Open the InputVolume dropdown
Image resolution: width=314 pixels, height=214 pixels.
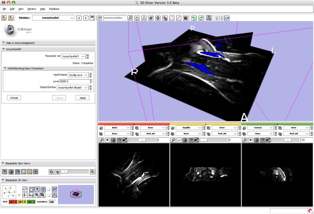[78, 75]
